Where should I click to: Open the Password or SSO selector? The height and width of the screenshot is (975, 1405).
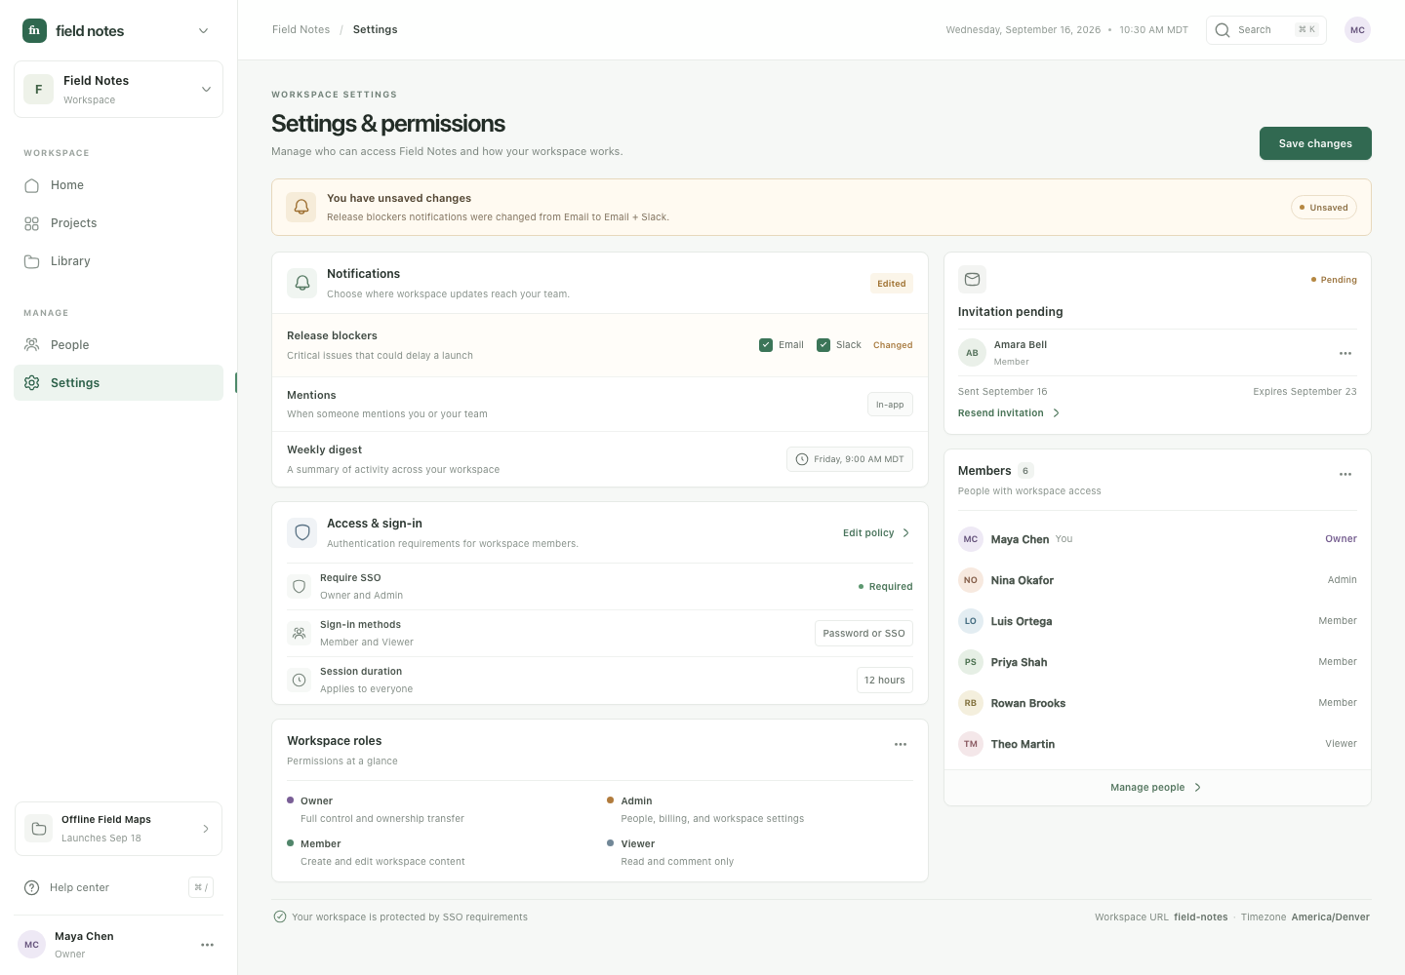[x=863, y=634]
